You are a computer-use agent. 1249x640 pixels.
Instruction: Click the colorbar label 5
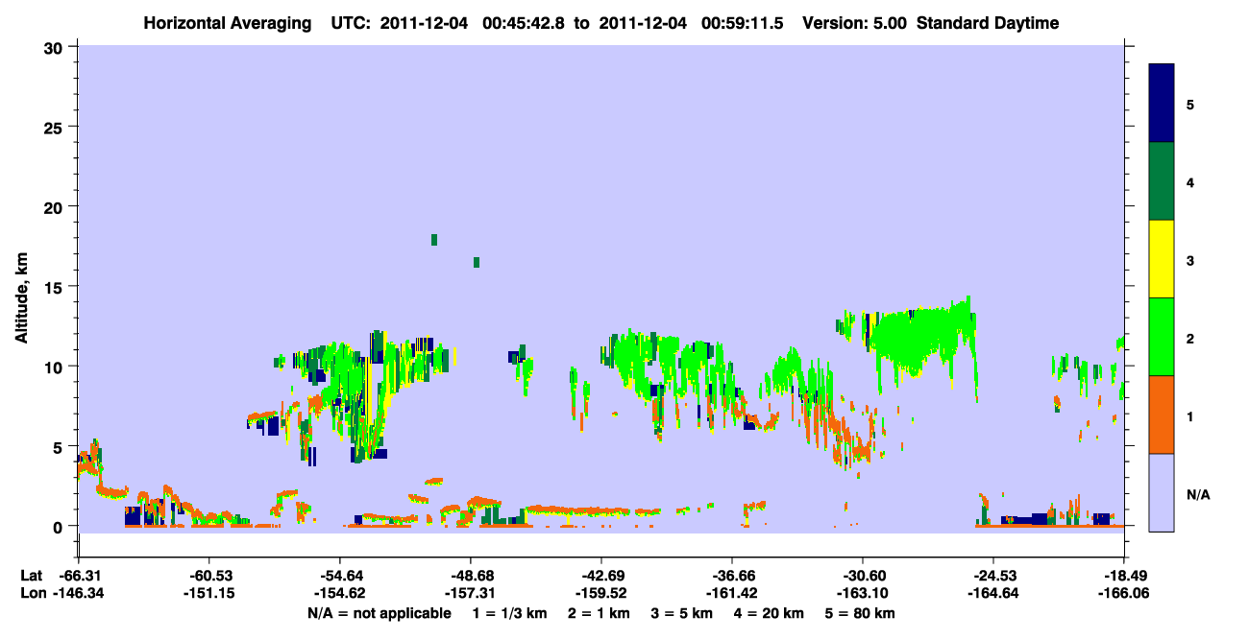pos(1190,104)
